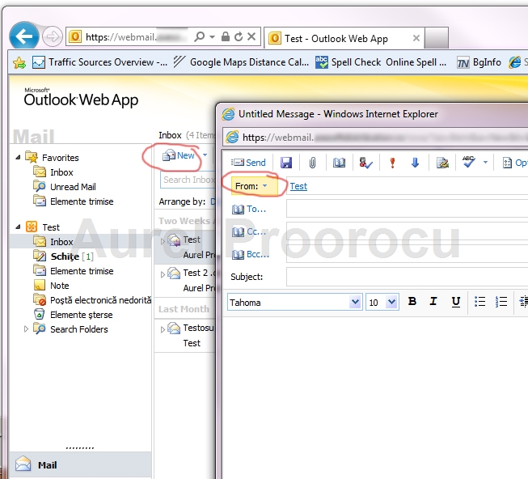Attach a file using the paperclip icon
This screenshot has height=479, width=528.
tap(312, 163)
